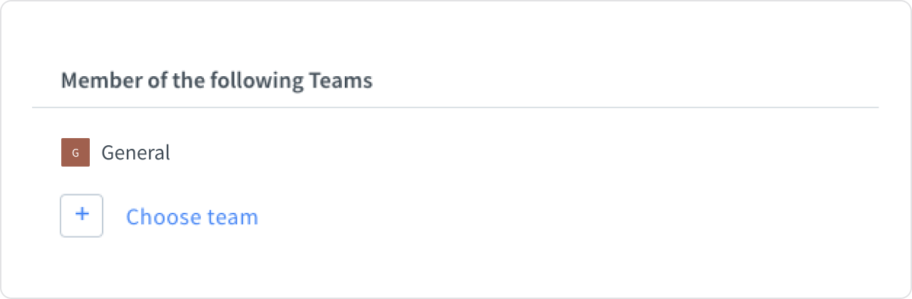Open the Choose team link
The height and width of the screenshot is (299, 912).
(x=192, y=216)
